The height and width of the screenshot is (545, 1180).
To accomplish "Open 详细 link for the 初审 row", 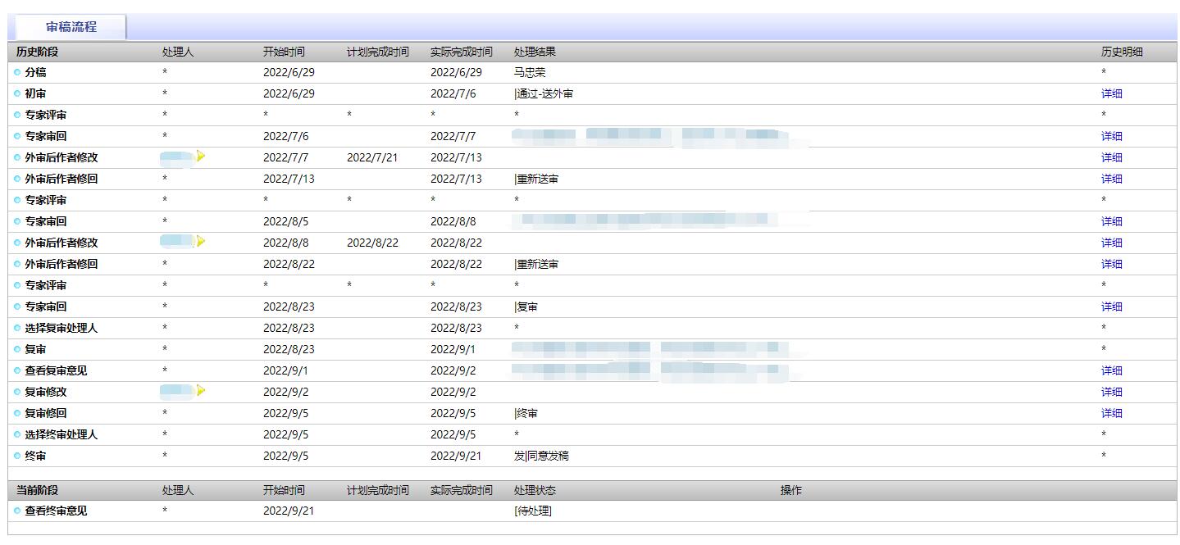I will pyautogui.click(x=1111, y=93).
